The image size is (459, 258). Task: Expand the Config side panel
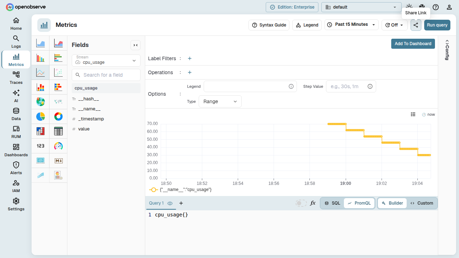(447, 50)
